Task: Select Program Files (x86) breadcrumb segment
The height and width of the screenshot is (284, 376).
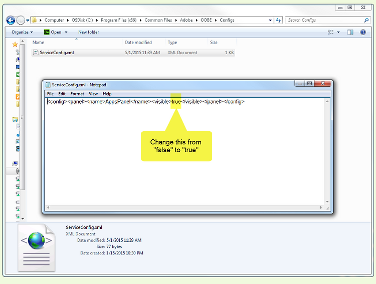Action: tap(118, 20)
